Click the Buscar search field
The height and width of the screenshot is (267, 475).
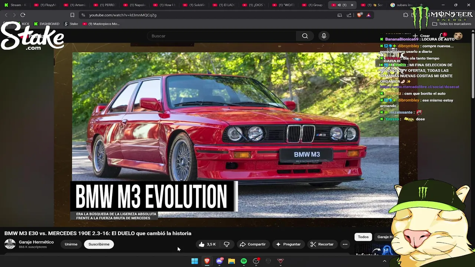pyautogui.click(x=222, y=36)
